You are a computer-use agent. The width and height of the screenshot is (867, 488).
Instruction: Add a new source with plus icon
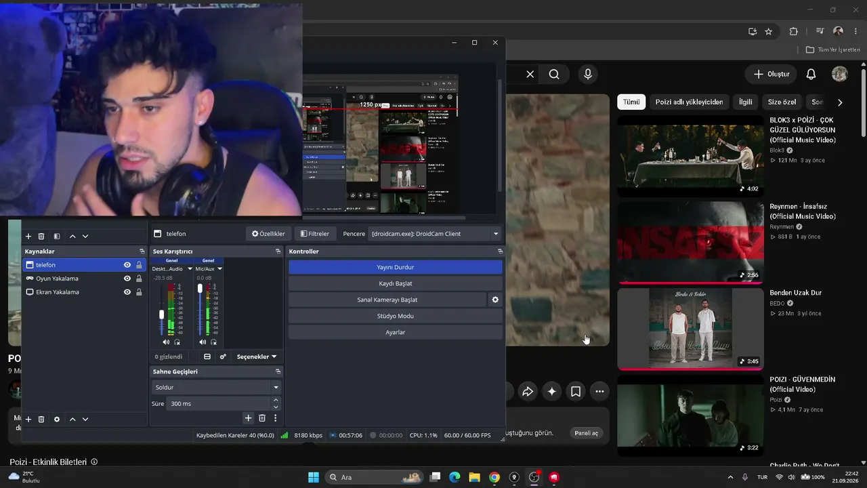(28, 419)
